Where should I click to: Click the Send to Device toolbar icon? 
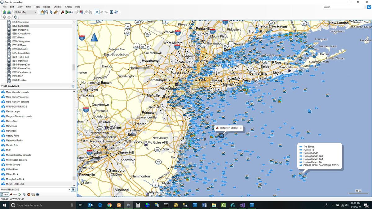click(x=5, y=12)
